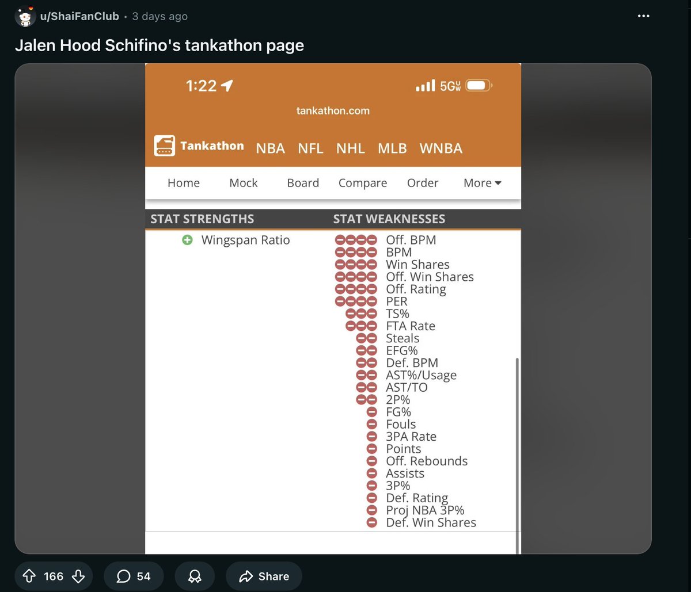Open u/ShaiFanClub user avatar
Viewport: 691px width, 592px height.
(24, 17)
